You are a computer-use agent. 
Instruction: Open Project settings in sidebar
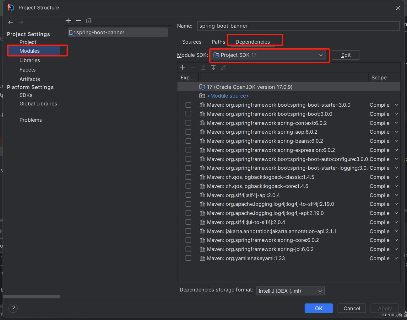coord(28,42)
